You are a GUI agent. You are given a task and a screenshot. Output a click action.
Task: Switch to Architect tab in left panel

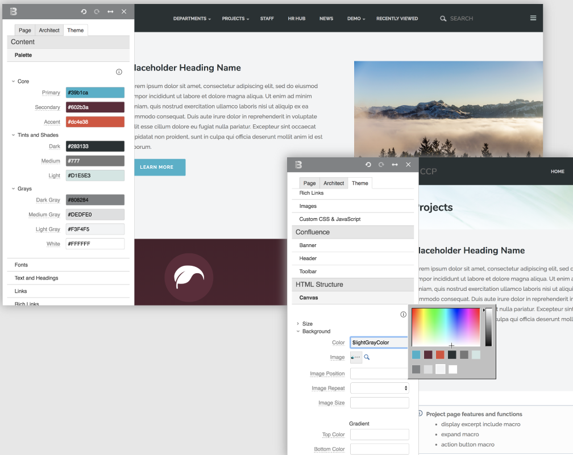point(49,30)
